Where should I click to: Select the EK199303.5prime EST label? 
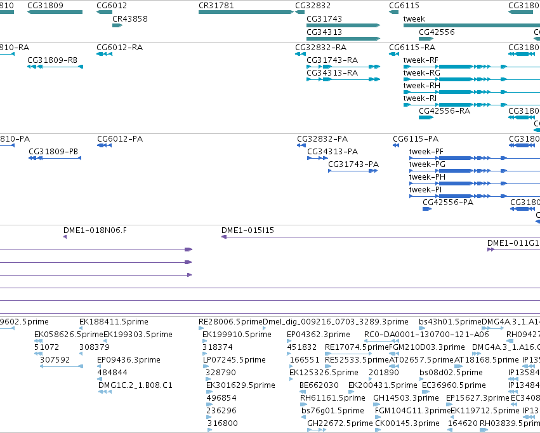click(x=138, y=335)
